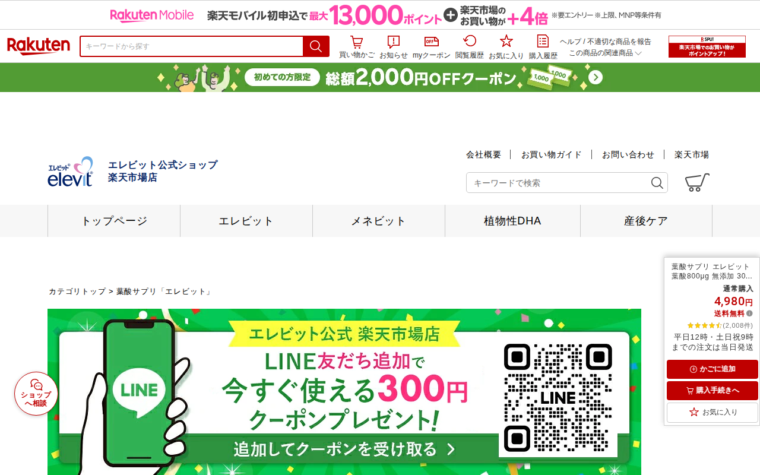Open the 産後ケア navigation tab
This screenshot has height=475, width=760.
tap(646, 221)
